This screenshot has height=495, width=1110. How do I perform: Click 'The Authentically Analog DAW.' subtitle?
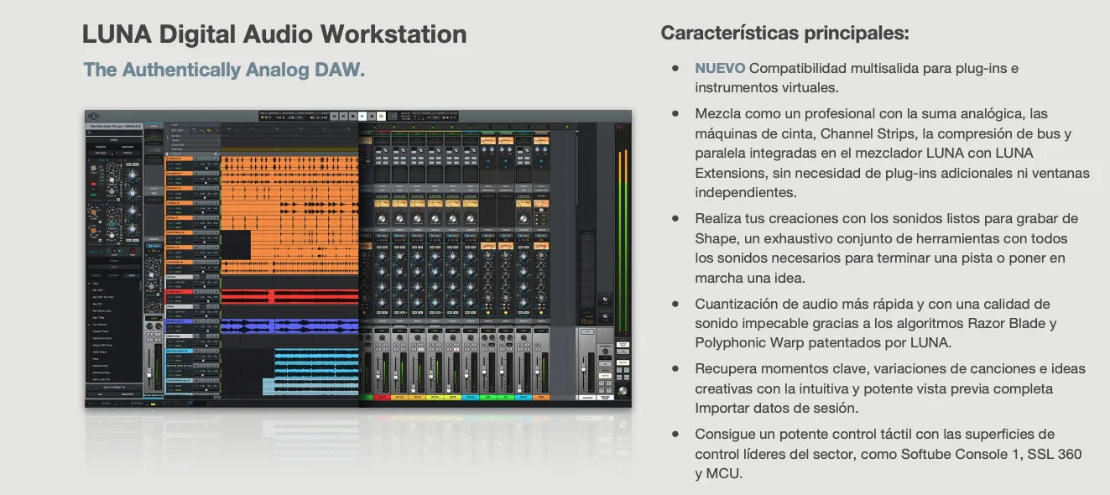(224, 70)
